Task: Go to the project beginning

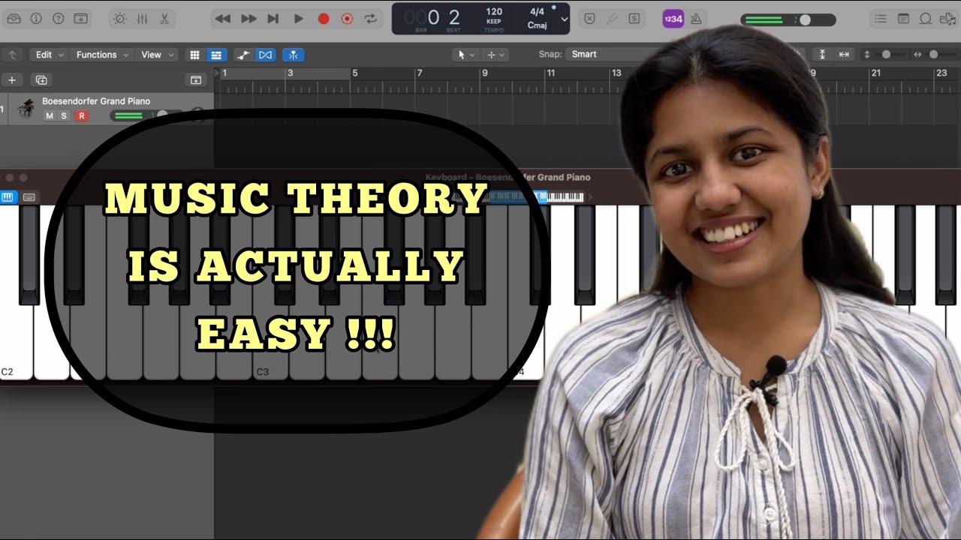Action: 273,19
